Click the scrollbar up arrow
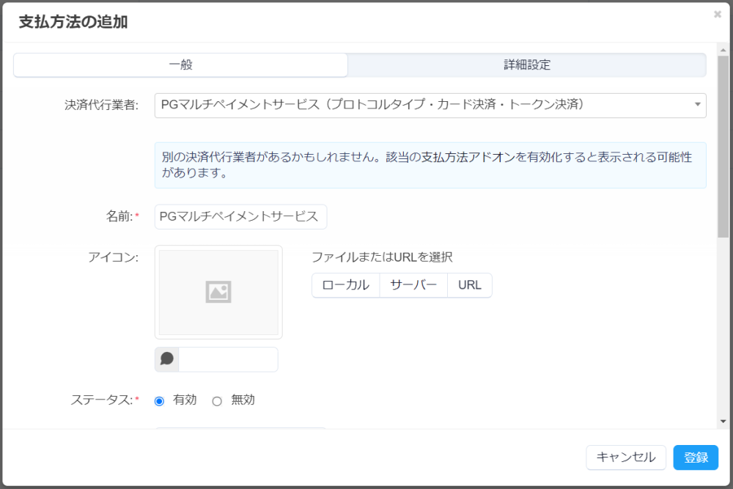Image resolution: width=733 pixels, height=489 pixels. pyautogui.click(x=723, y=50)
